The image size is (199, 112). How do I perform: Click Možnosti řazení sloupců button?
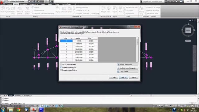click(x=127, y=68)
